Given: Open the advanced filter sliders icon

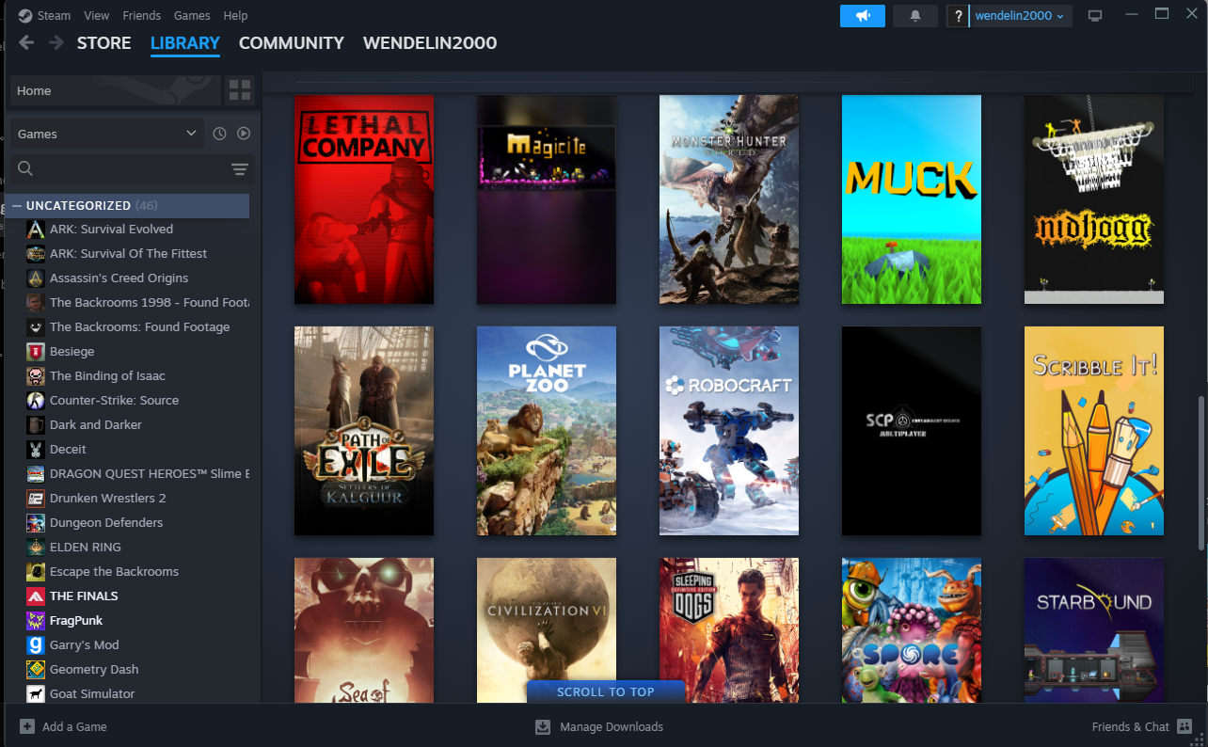Looking at the screenshot, I should (240, 169).
